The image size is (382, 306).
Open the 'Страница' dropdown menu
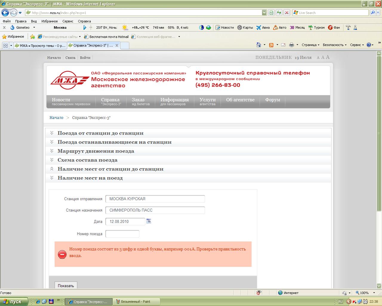[x=310, y=45]
